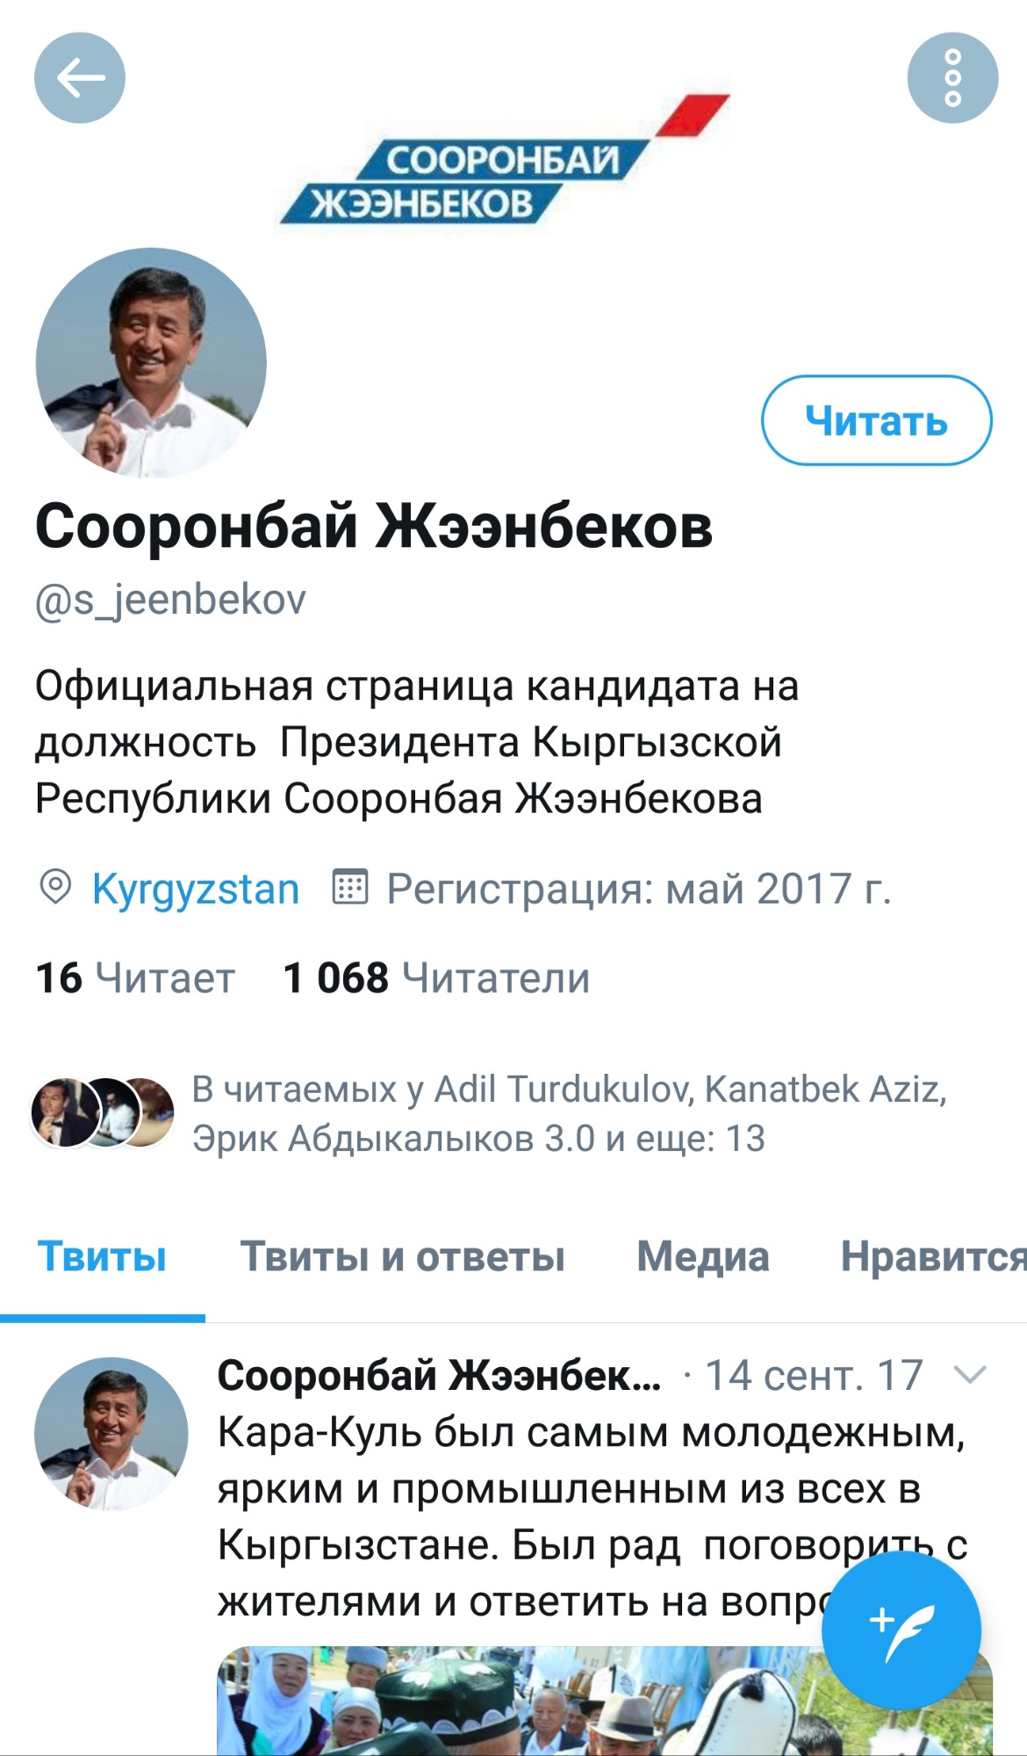Viewport: 1027px width, 1756px height.
Task: Open the large profile avatar photo
Action: 151,363
